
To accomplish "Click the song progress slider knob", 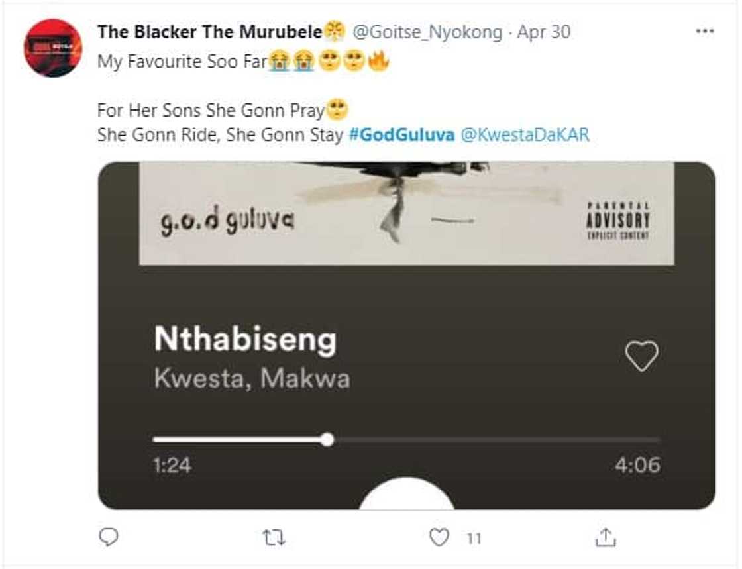I will tap(327, 439).
